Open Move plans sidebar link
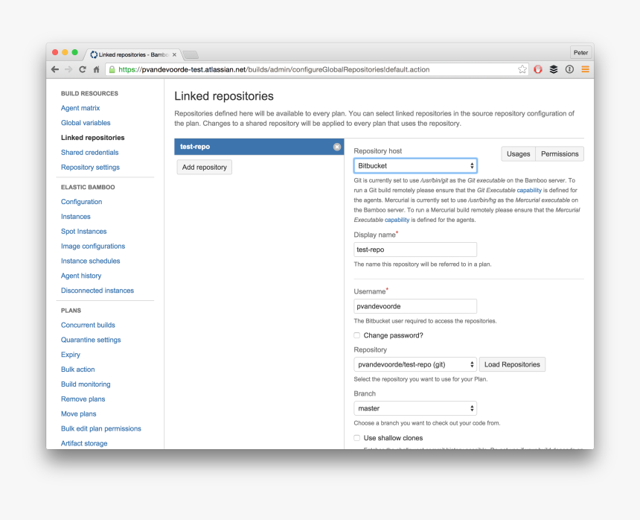The image size is (640, 520). pos(79,413)
